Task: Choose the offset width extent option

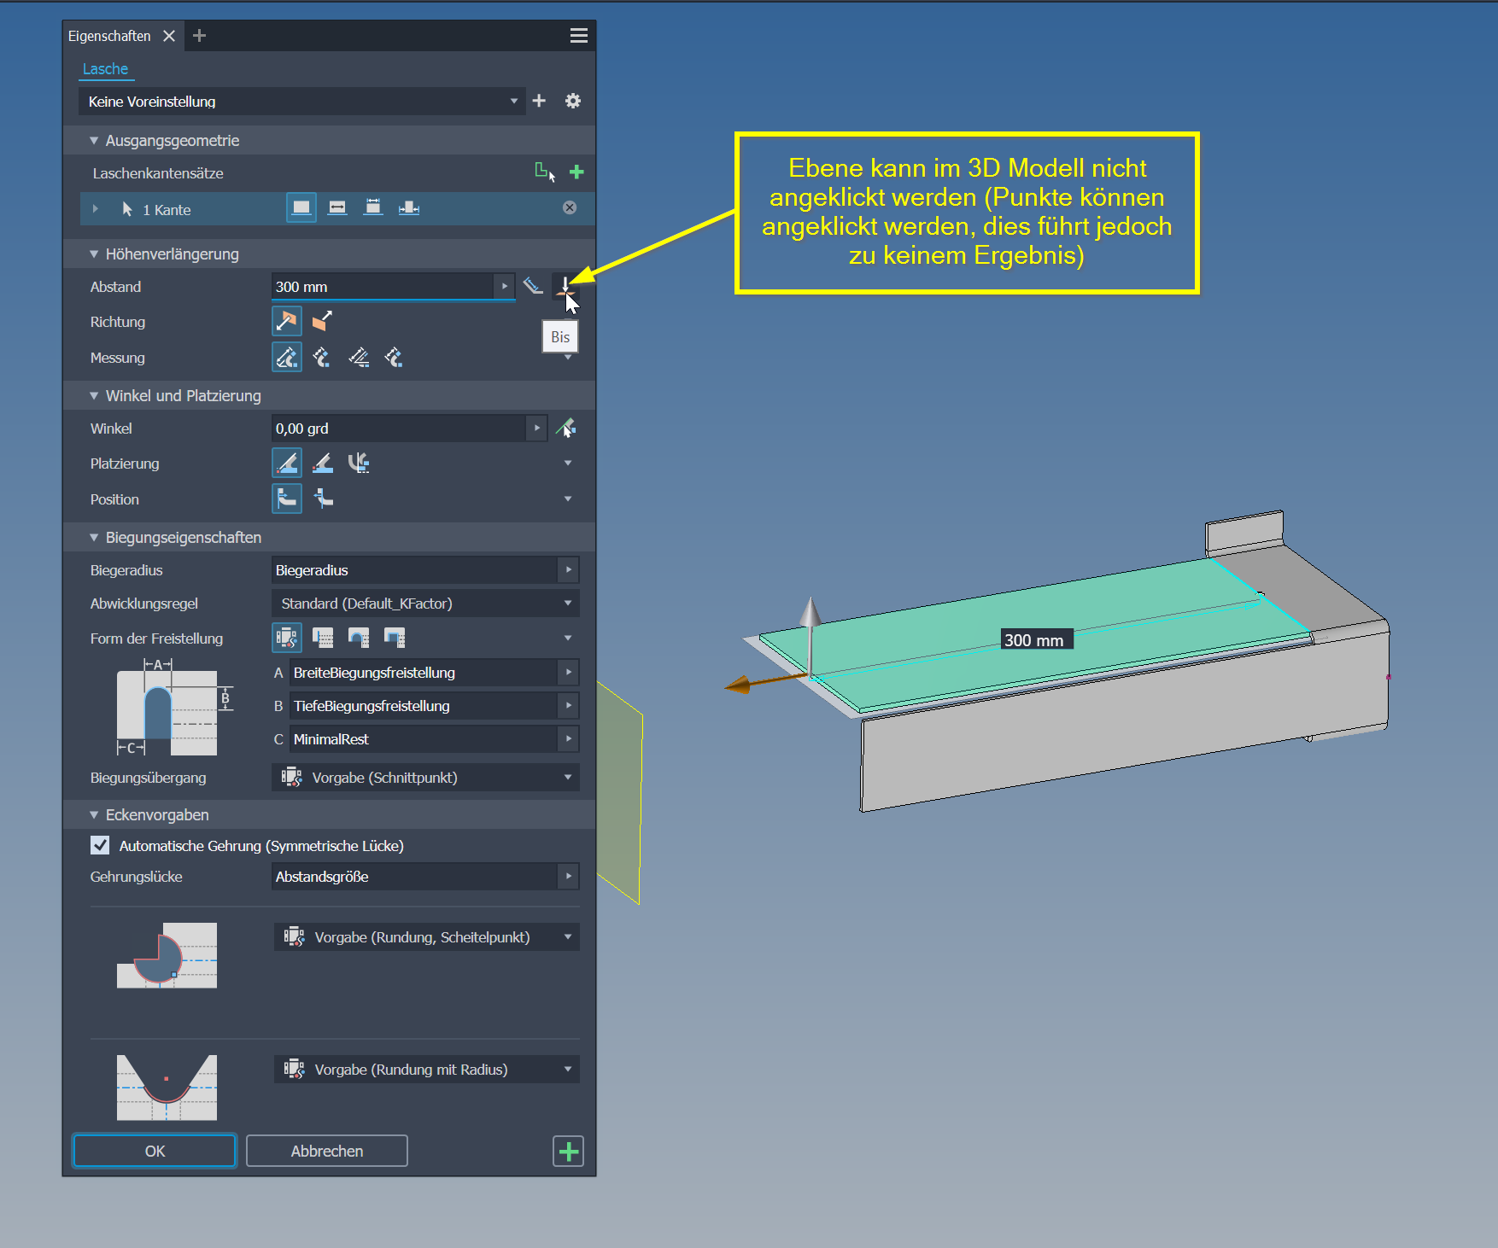Action: pyautogui.click(x=373, y=207)
